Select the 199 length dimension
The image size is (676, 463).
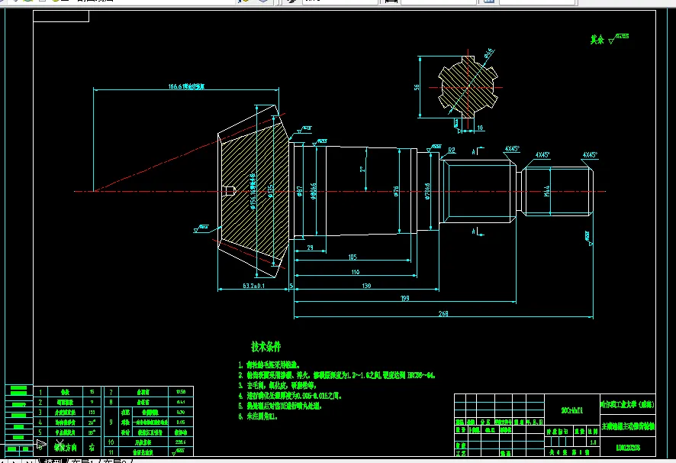pyautogui.click(x=405, y=298)
